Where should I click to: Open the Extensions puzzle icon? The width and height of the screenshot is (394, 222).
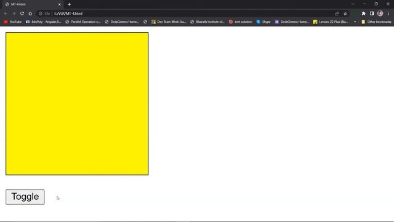(x=363, y=14)
